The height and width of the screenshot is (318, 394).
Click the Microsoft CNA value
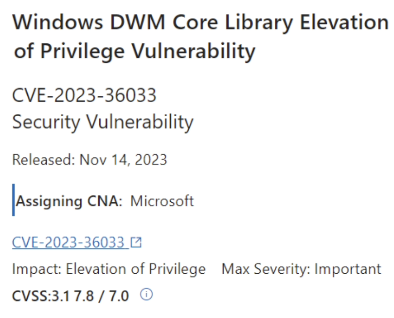pyautogui.click(x=162, y=201)
